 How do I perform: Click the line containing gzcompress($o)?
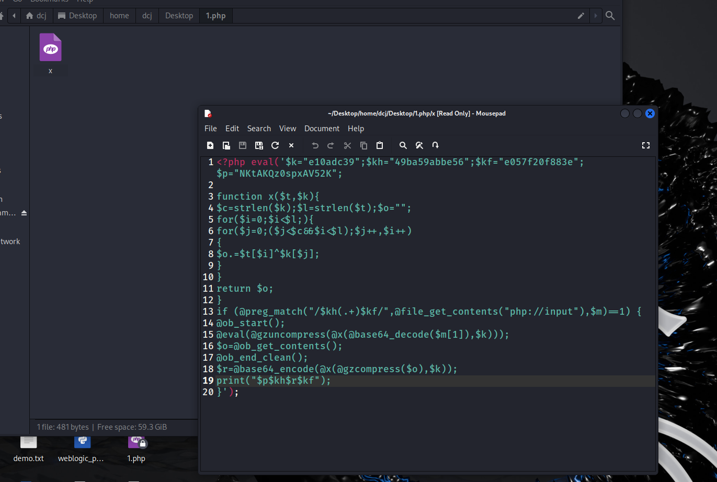point(337,369)
